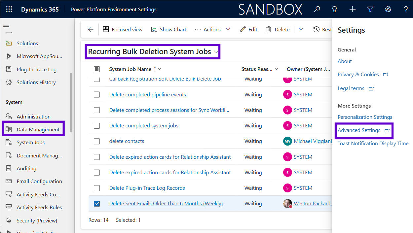This screenshot has height=233, width=413.
Task: Click Focused view in the command bar
Action: [123, 29]
